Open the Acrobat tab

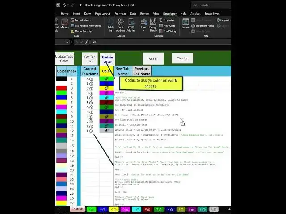(195, 14)
